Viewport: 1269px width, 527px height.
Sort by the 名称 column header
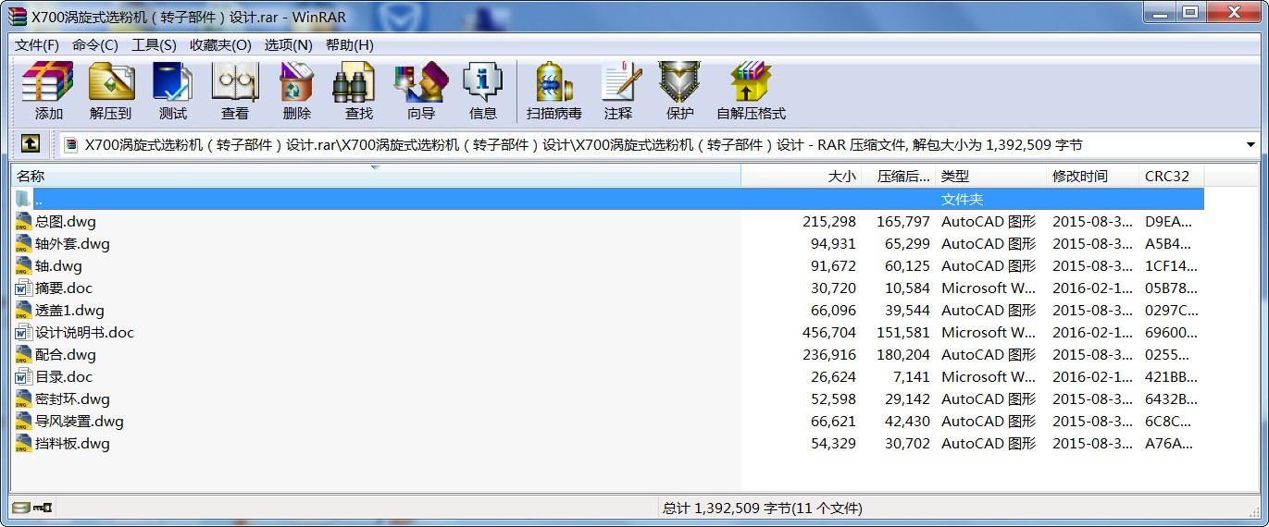coord(376,176)
